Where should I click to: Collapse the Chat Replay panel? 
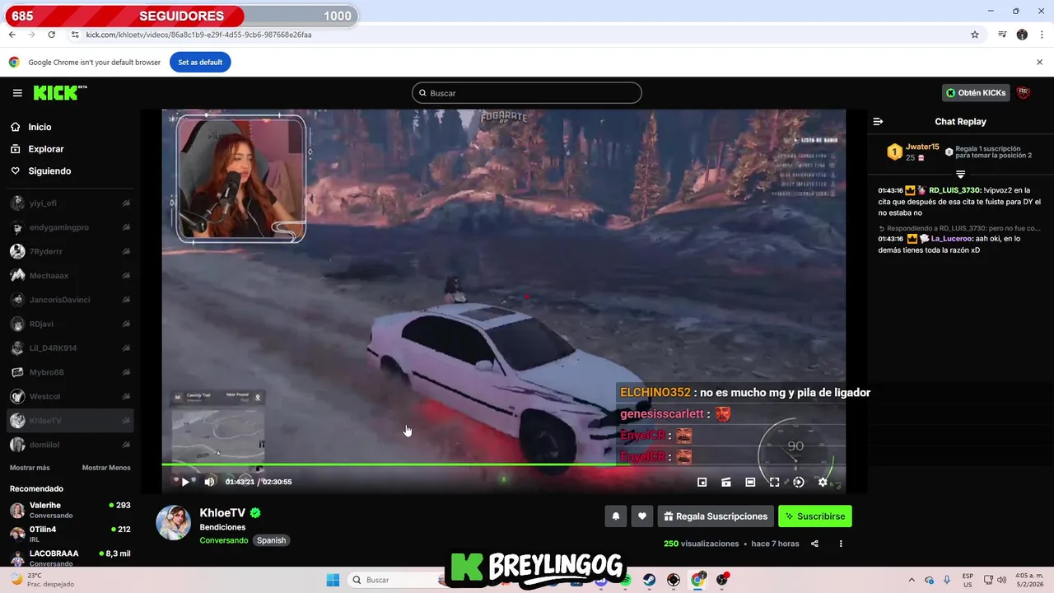pos(878,121)
